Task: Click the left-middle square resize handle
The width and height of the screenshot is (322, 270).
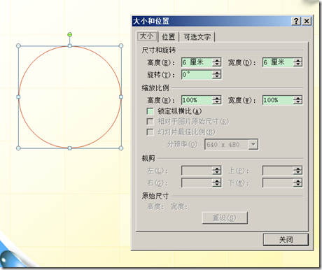Action: [x=18, y=97]
